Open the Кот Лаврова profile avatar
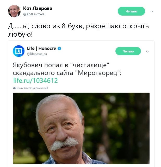This screenshot has width=161, height=167. point(14,11)
